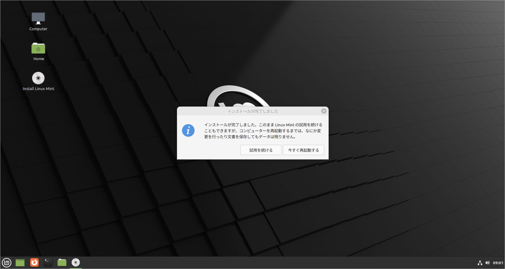The width and height of the screenshot is (505, 269).
Task: Open the network connection tray icon
Action: tap(480, 263)
